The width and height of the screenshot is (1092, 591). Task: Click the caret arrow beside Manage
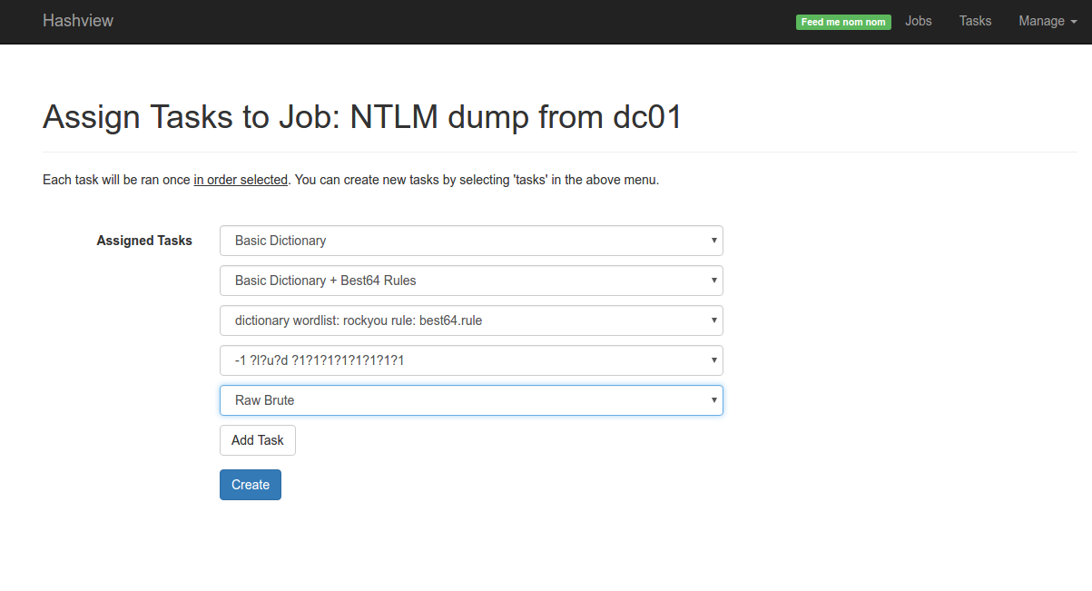(1061, 22)
